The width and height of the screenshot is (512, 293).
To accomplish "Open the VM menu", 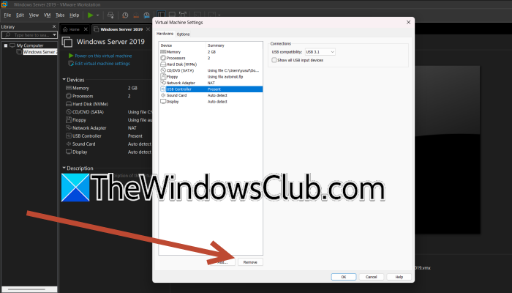I will click(x=47, y=15).
